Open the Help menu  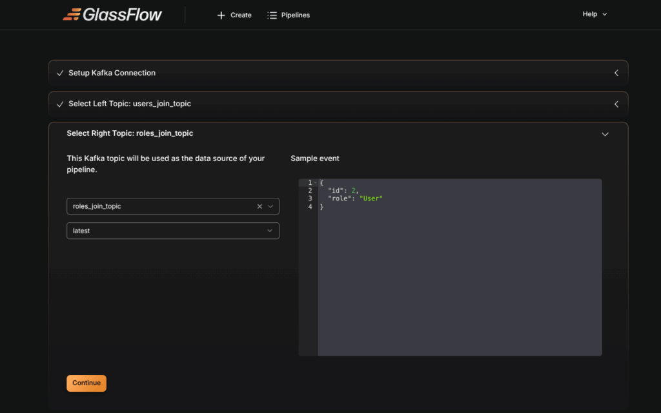[590, 14]
